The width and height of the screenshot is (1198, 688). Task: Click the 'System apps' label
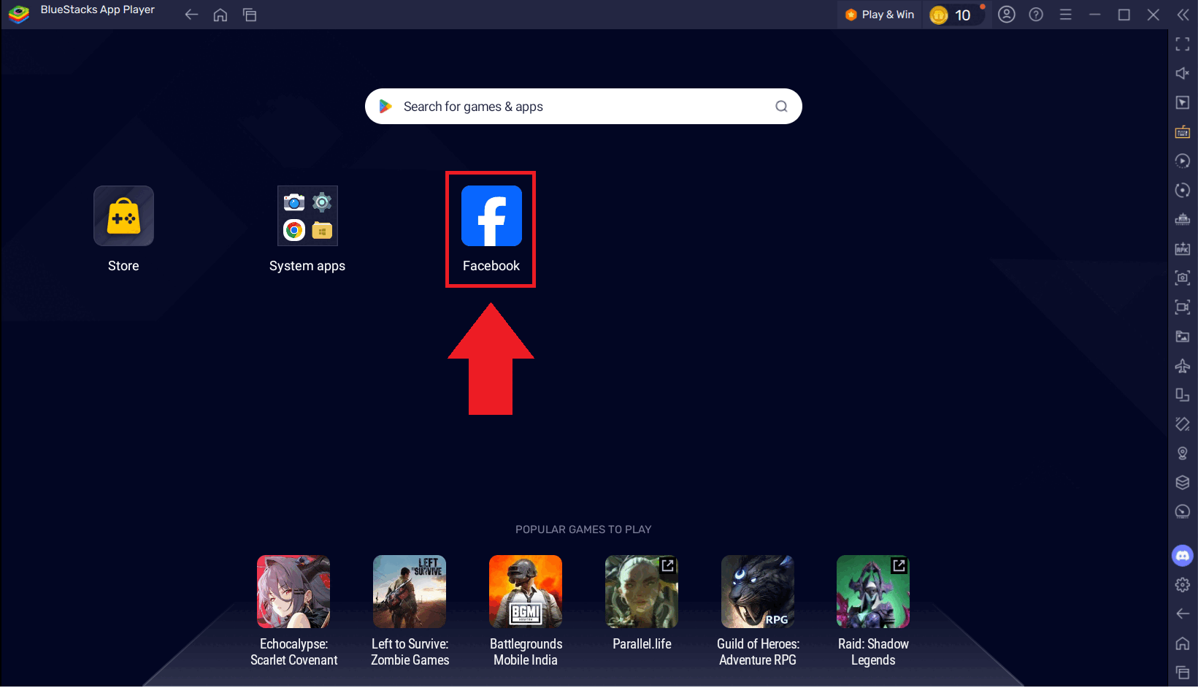tap(307, 266)
